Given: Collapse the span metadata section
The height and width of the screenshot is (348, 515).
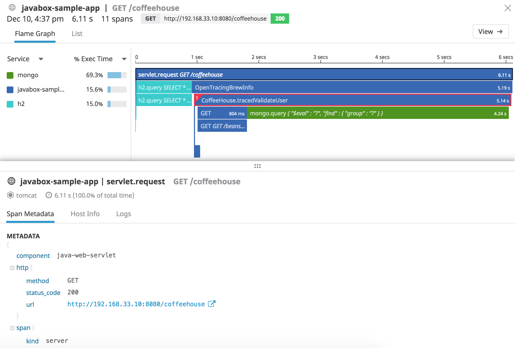Looking at the screenshot, I should pyautogui.click(x=12, y=328).
